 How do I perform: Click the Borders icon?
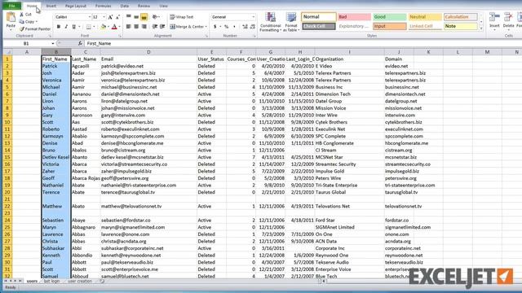89,27
